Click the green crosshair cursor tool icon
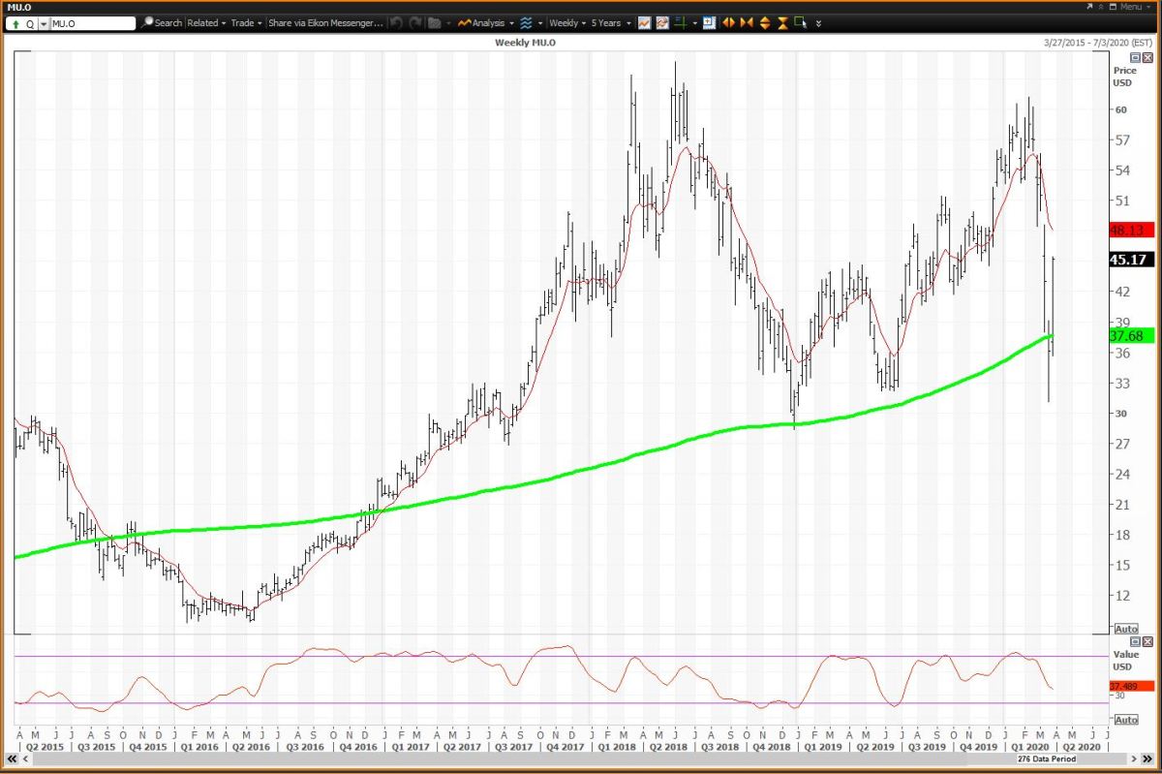 point(680,22)
